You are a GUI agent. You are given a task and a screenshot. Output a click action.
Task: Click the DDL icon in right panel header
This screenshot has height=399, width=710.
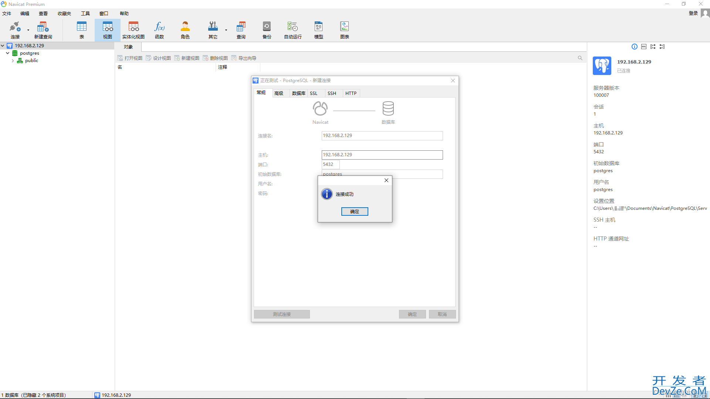[644, 47]
